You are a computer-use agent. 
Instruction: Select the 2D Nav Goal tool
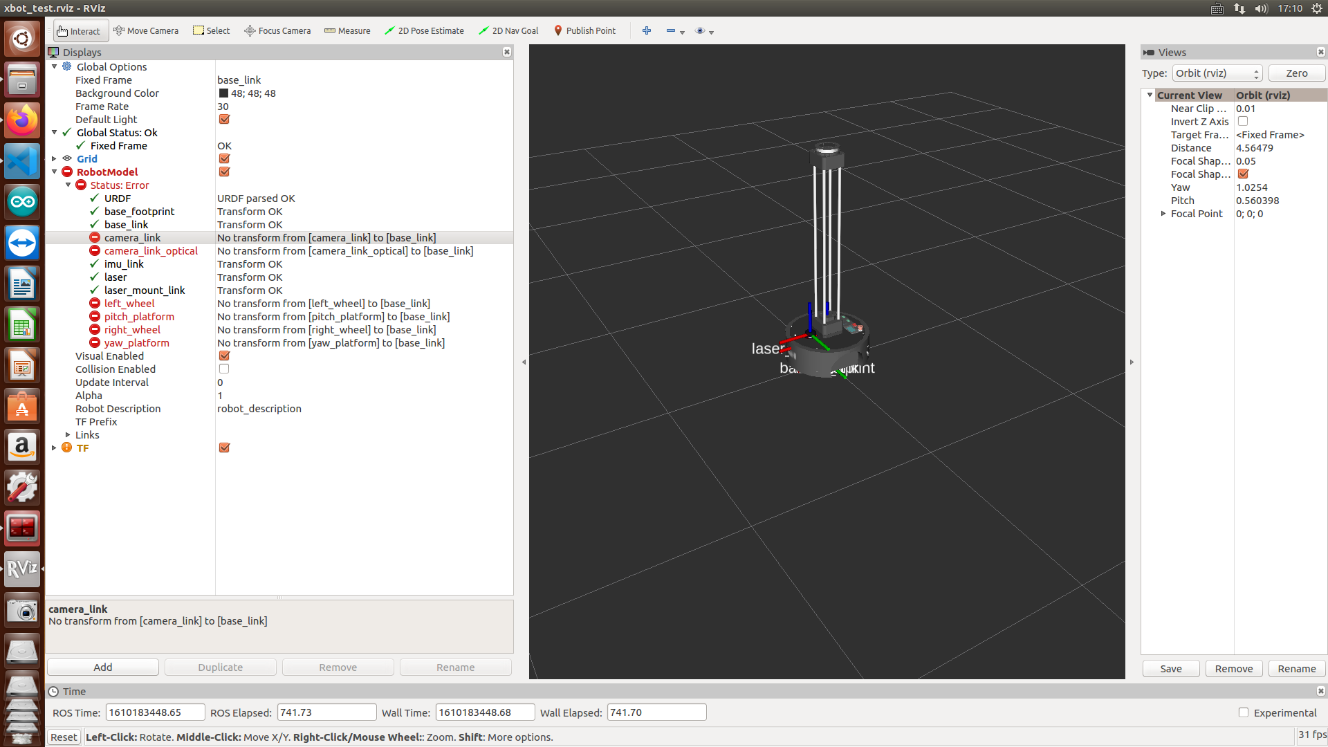tap(508, 30)
